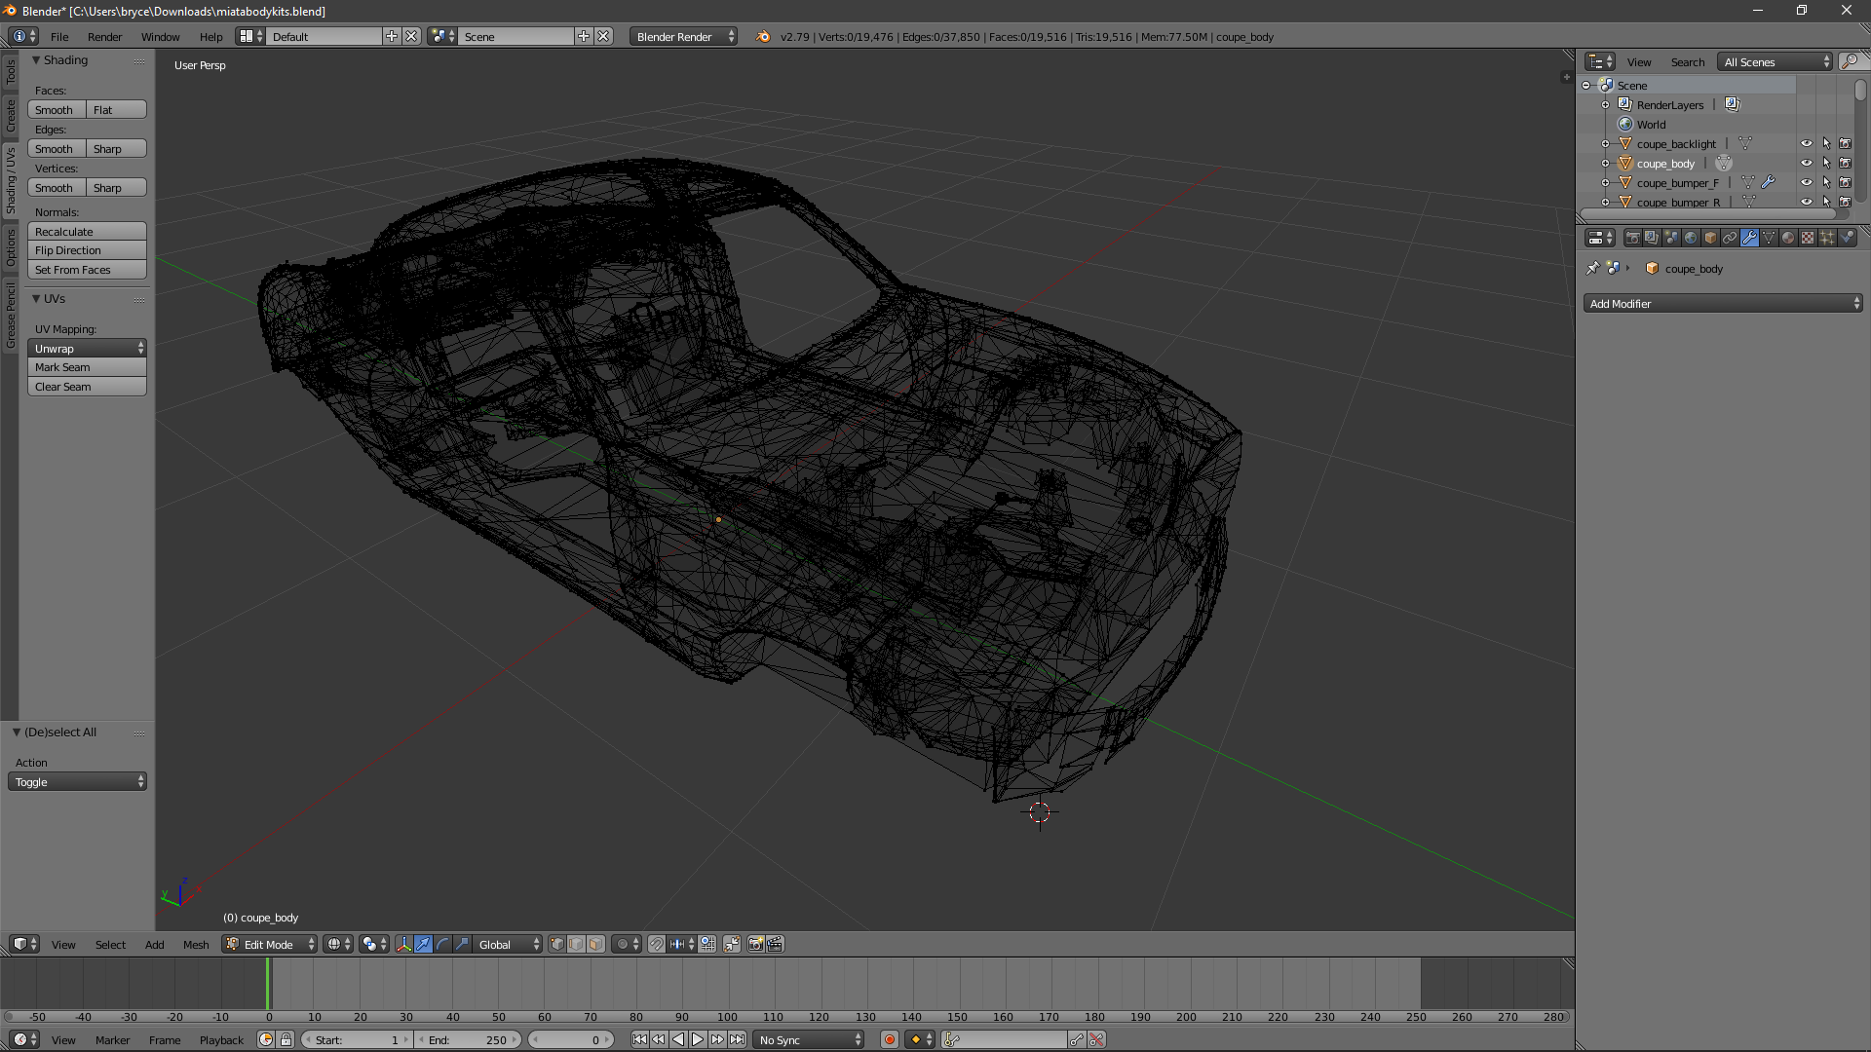Open the Material properties tab
This screenshot has width=1871, height=1052.
1788,238
